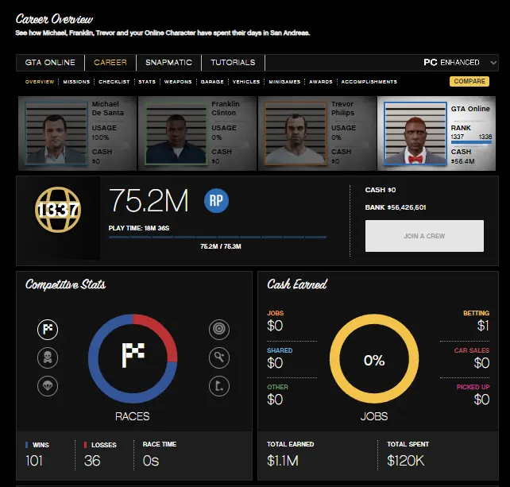Screen dimensions: 510x487
Task: Show Betting in Cash Earned chart
Action: (477, 320)
